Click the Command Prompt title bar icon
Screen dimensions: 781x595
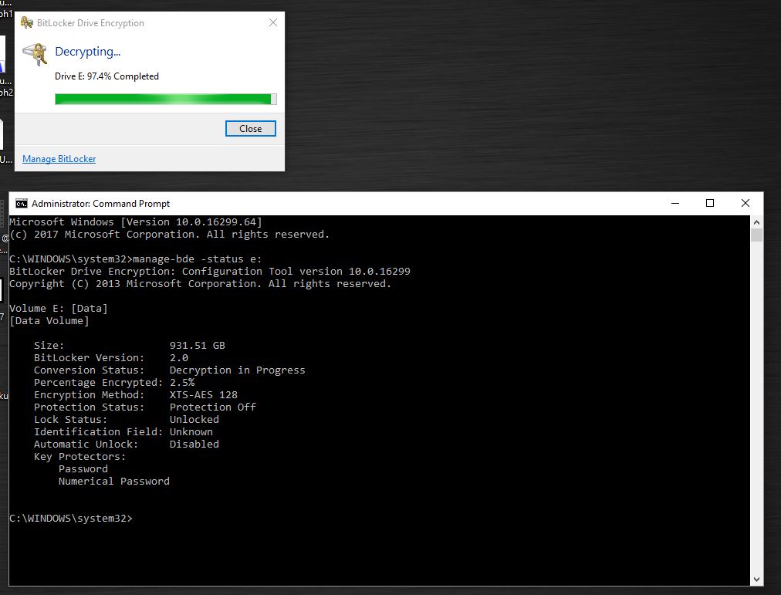[x=22, y=203]
